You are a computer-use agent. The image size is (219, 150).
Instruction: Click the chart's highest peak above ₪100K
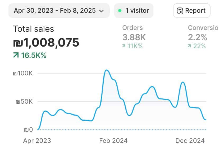pos(106,70)
